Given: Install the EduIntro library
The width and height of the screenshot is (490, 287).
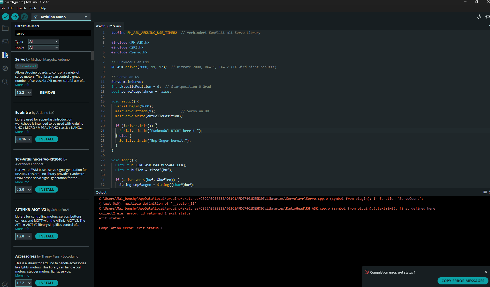Looking at the screenshot, I should (47, 139).
